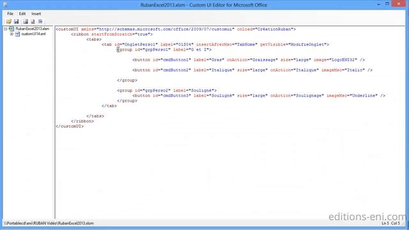Click the tab id OngletPerso1 line
Image resolution: width=409 pixels, height=230 pixels.
(x=215, y=45)
